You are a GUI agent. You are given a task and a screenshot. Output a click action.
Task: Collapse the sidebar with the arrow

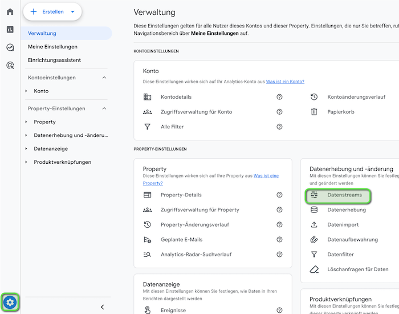pyautogui.click(x=102, y=307)
